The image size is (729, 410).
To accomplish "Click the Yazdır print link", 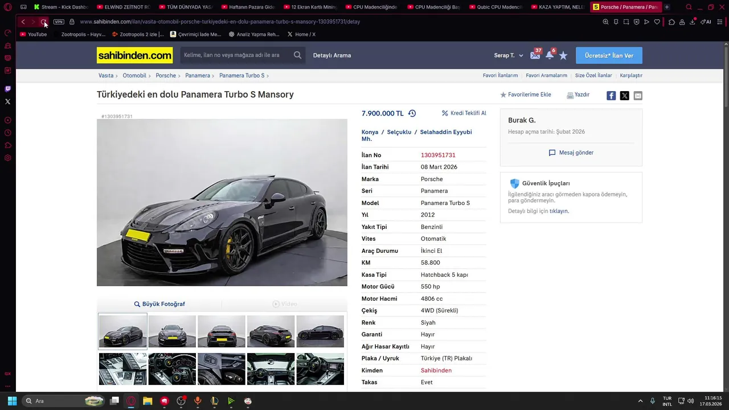I will [x=578, y=95].
